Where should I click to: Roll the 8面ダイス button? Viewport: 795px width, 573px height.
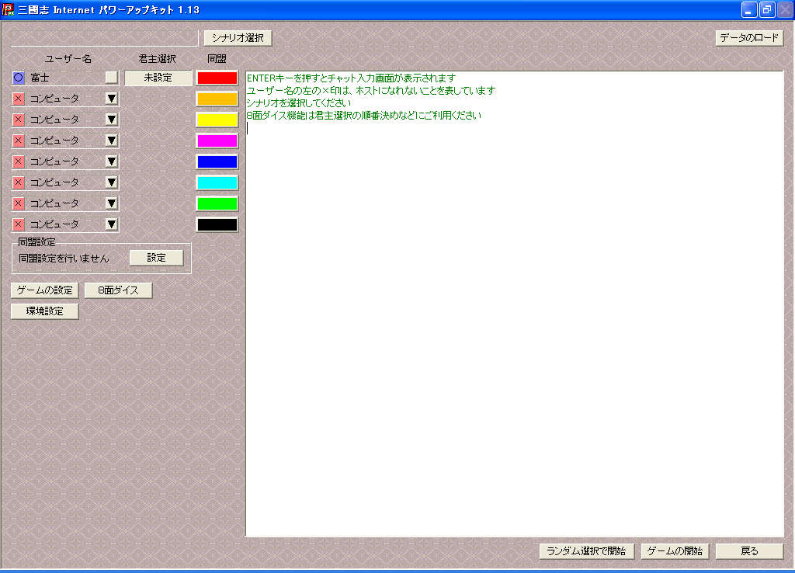coord(118,290)
